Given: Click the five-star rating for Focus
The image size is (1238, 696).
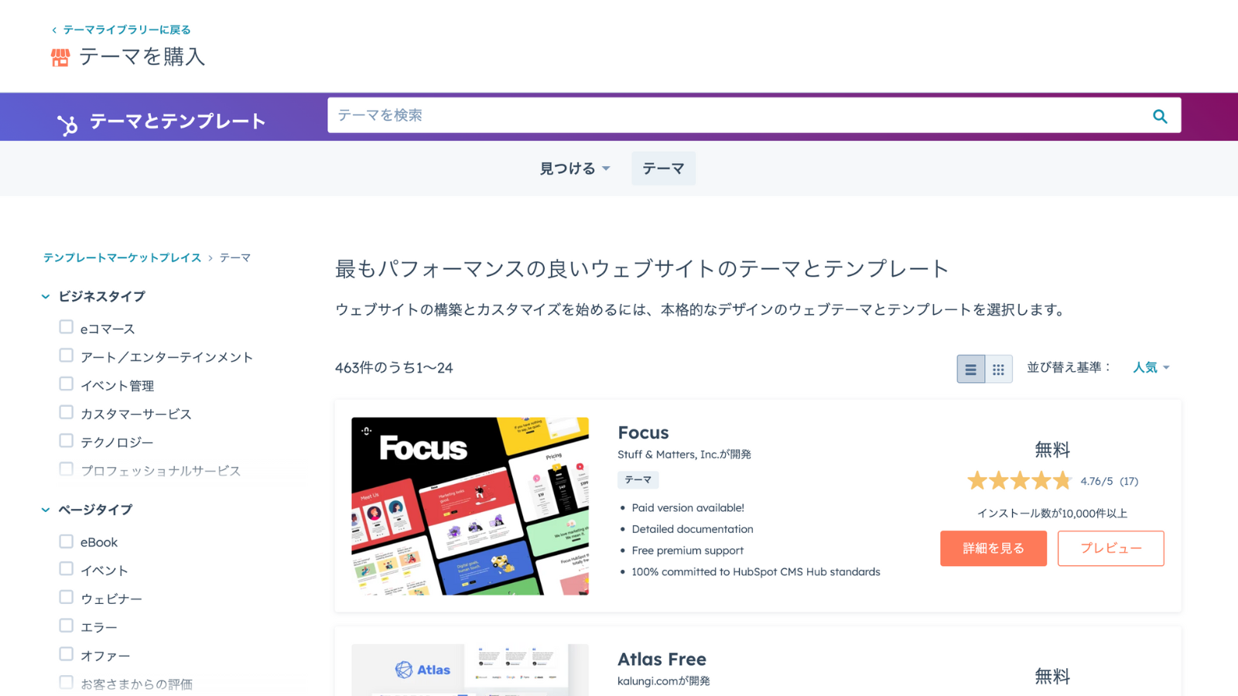Looking at the screenshot, I should (1019, 481).
